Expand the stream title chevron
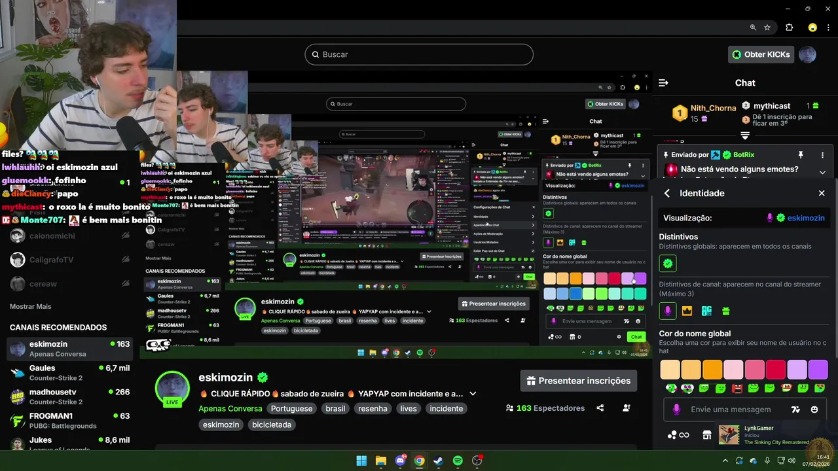Image resolution: width=838 pixels, height=471 pixels. (473, 394)
